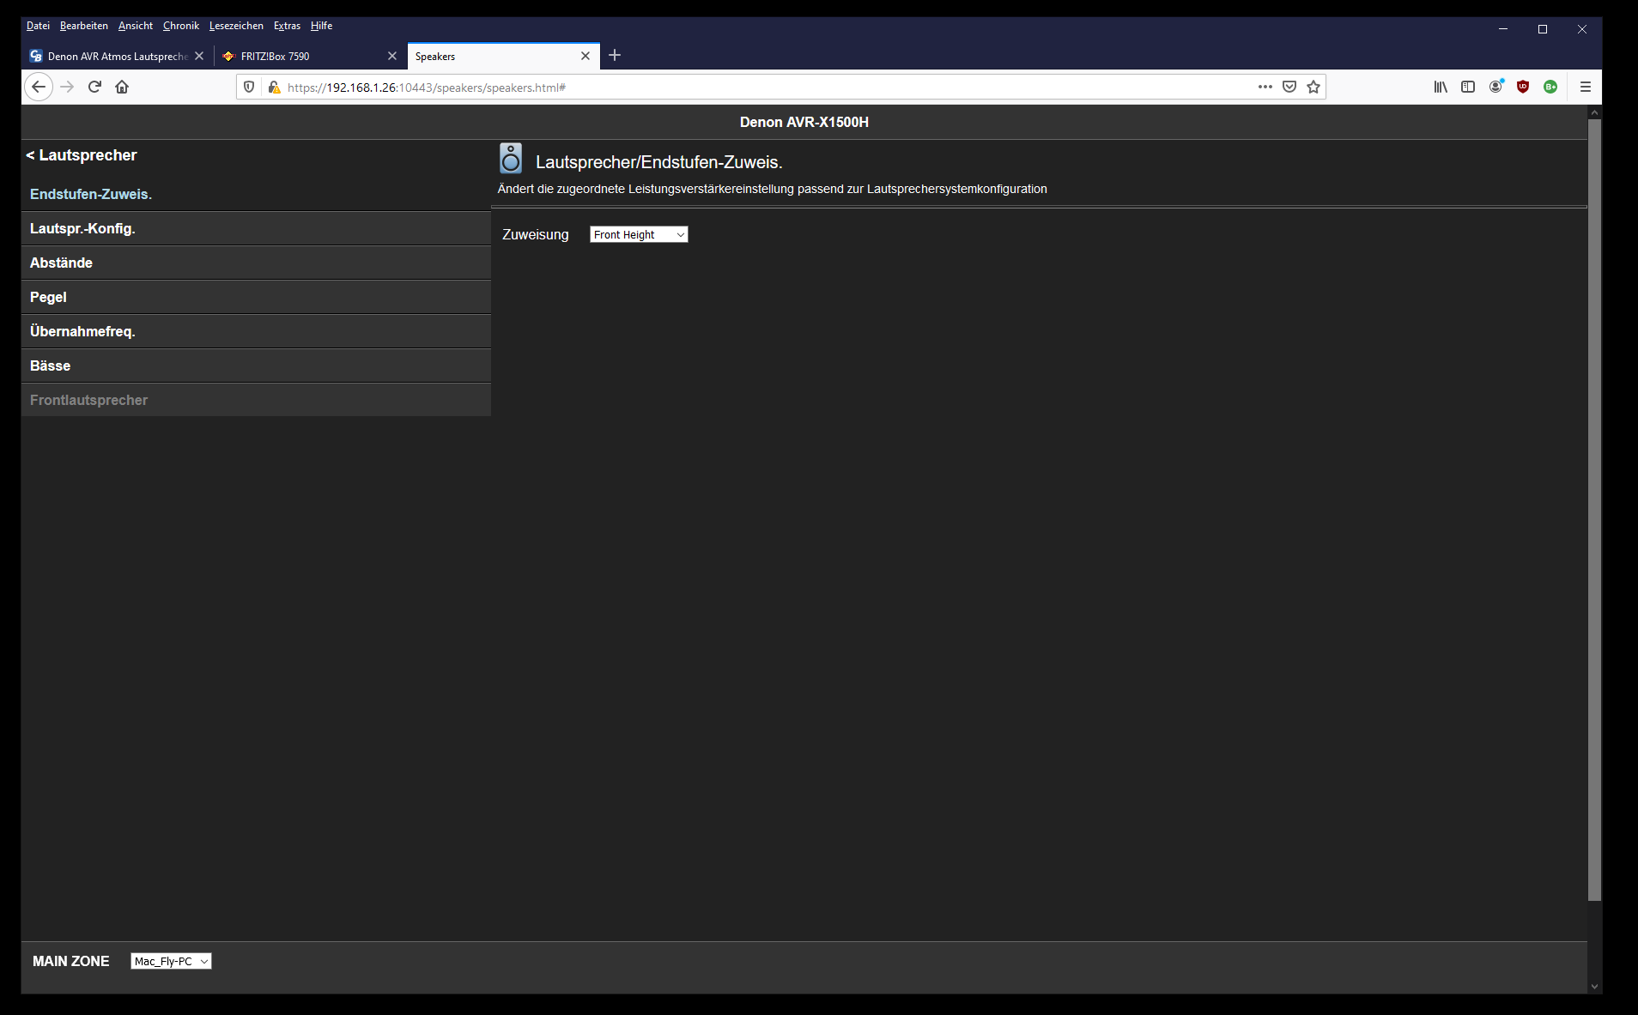The image size is (1638, 1015).
Task: Maximize the Firefox window
Action: [1543, 29]
